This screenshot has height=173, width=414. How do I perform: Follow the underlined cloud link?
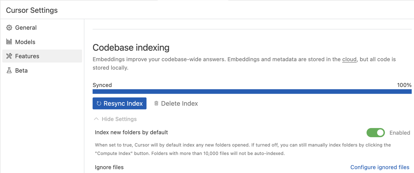(349, 60)
